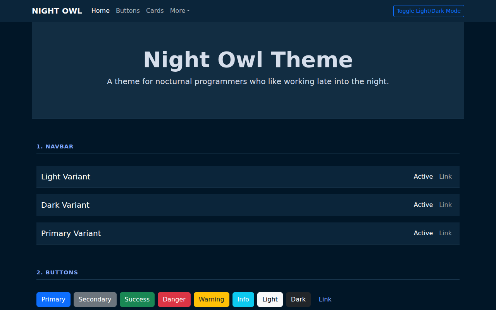Click the black Dark button
The height and width of the screenshot is (310, 496).
point(298,300)
